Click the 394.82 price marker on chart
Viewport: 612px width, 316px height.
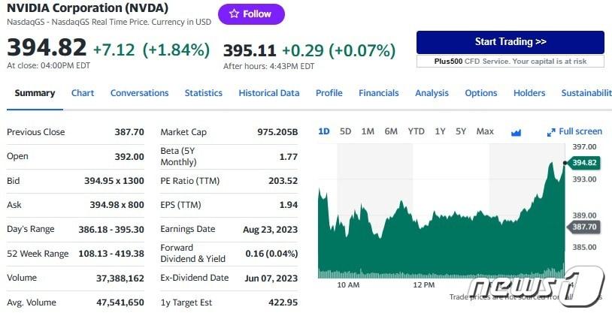click(x=584, y=163)
